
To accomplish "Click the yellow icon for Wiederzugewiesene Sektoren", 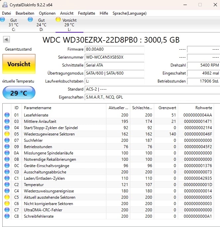I will (x=7, y=134).
